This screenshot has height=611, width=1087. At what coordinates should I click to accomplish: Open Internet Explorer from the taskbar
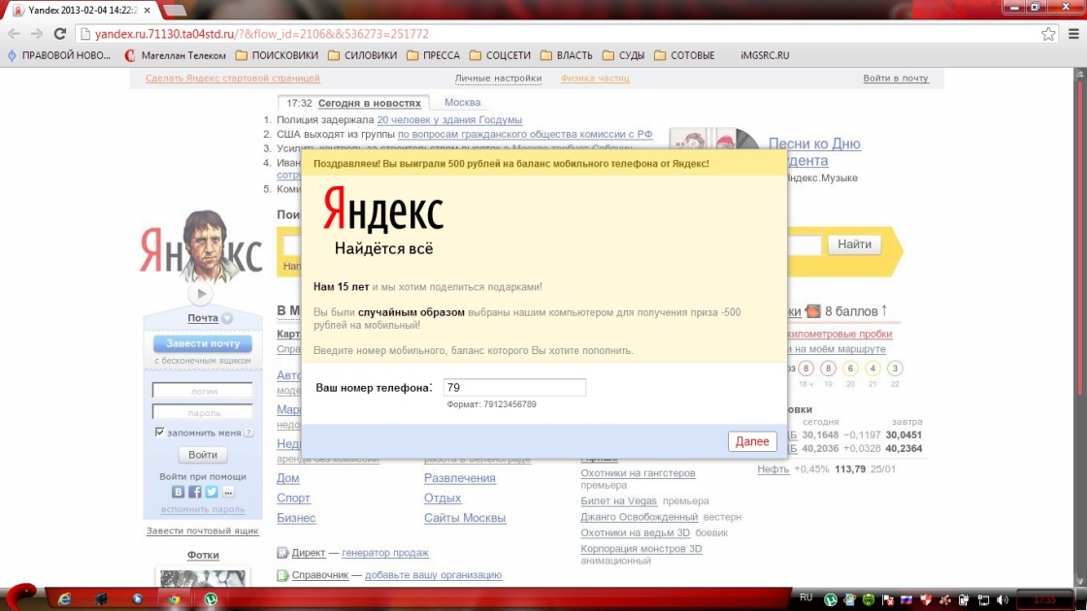pos(64,599)
